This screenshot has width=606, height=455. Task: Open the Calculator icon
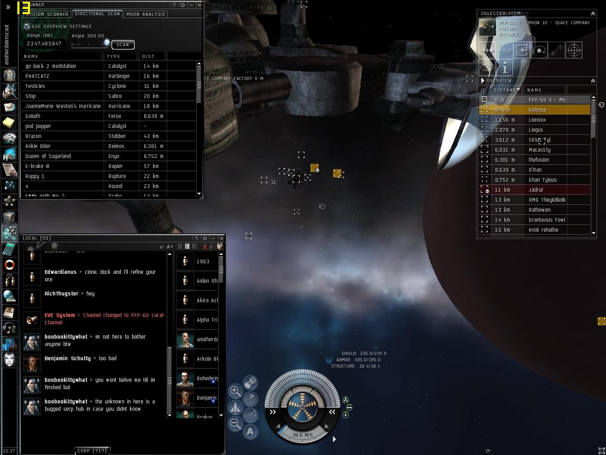click(x=9, y=249)
